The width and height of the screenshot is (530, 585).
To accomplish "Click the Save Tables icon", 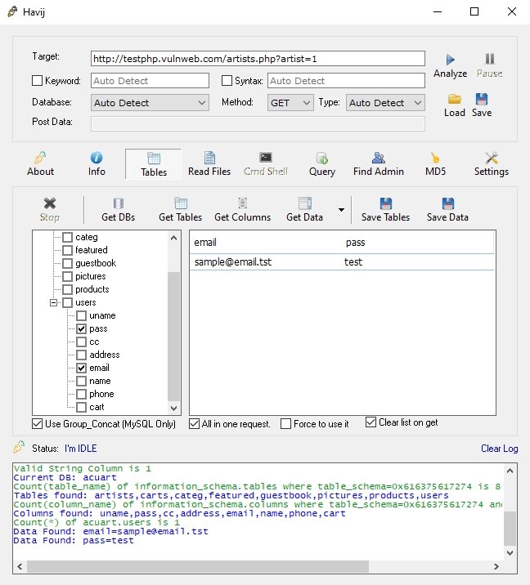I will click(x=386, y=203).
